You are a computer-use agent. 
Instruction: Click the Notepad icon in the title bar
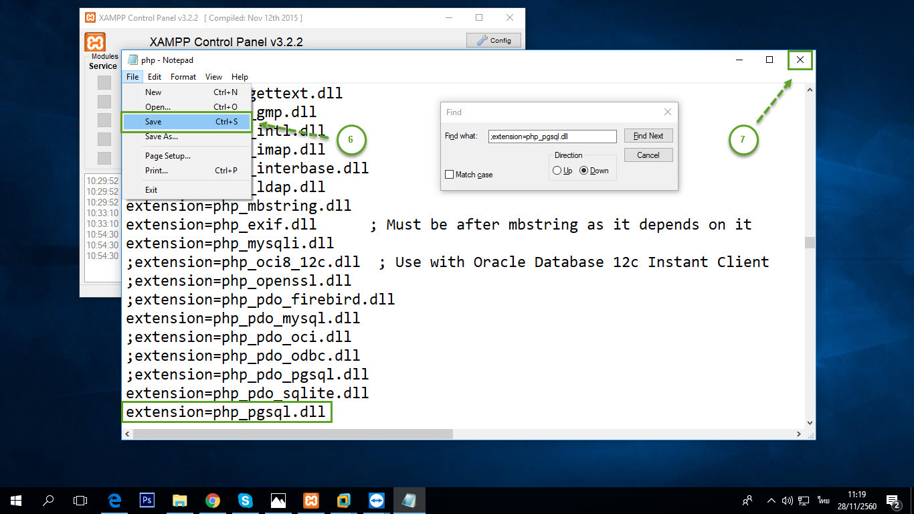tap(132, 60)
